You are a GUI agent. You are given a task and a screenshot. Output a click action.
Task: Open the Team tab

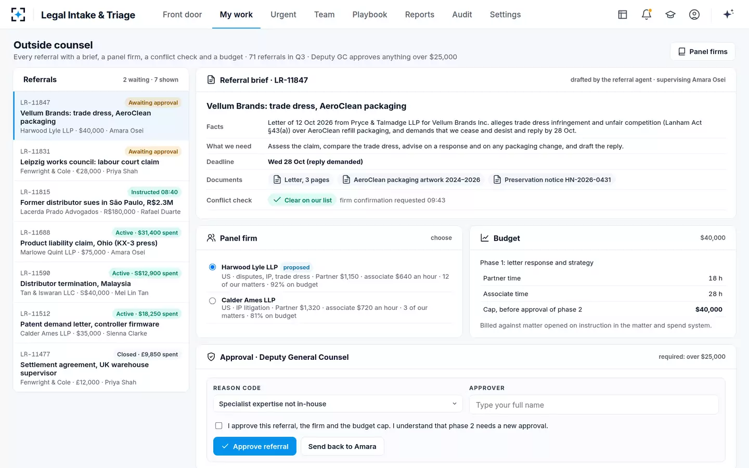(325, 15)
